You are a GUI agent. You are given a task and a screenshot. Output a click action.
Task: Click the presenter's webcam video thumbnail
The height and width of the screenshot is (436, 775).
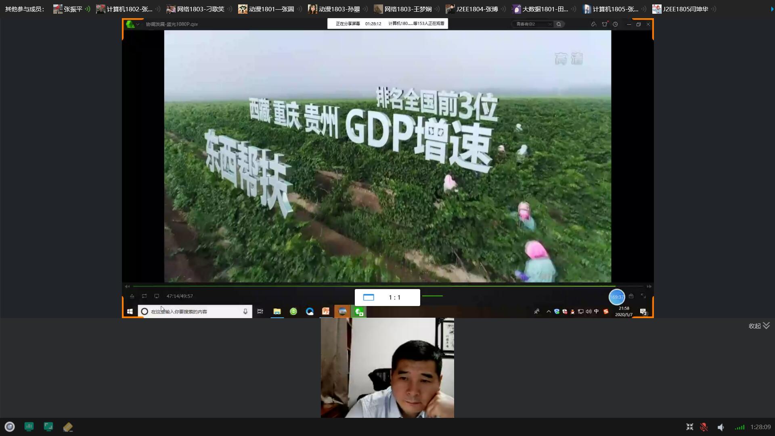pyautogui.click(x=387, y=368)
